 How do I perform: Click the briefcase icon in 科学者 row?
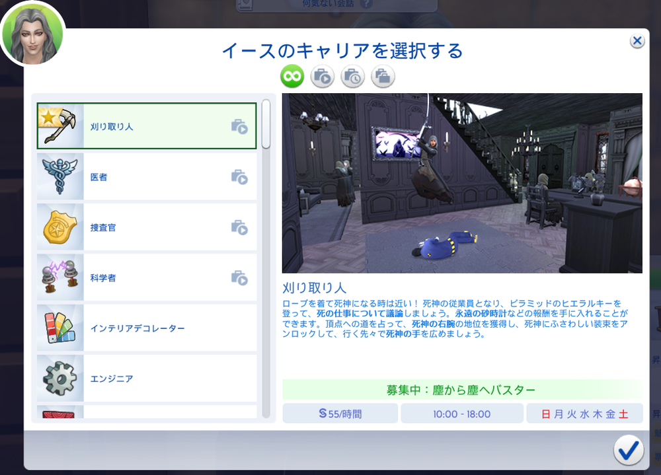point(239,277)
